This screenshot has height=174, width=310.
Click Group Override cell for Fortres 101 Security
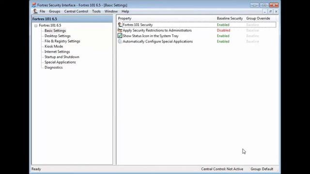pyautogui.click(x=252, y=25)
